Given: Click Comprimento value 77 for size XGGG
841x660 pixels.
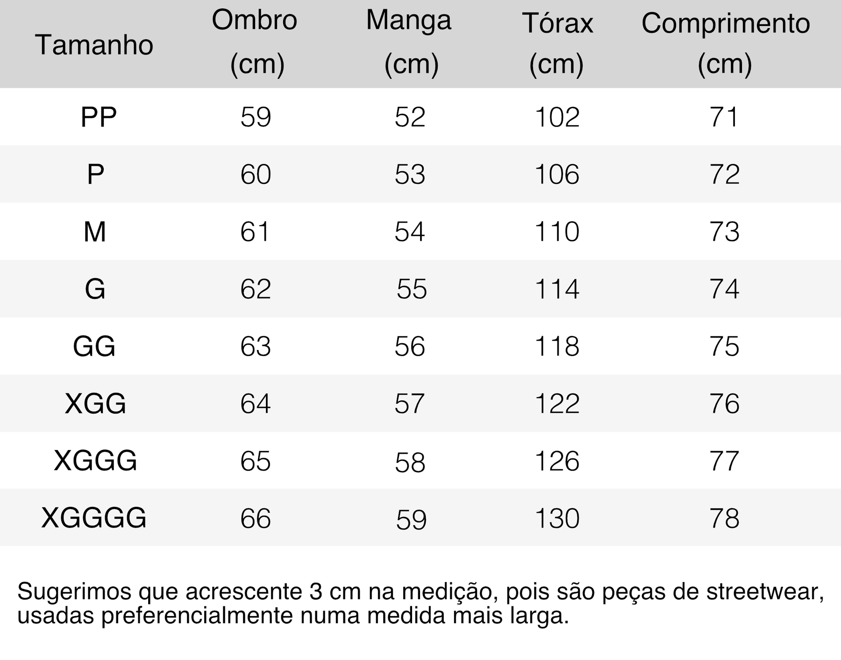Looking at the screenshot, I should [724, 461].
